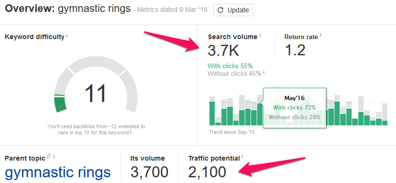This screenshot has width=396, height=183.
Task: Open the Parent topic info icon
Action: 54,157
